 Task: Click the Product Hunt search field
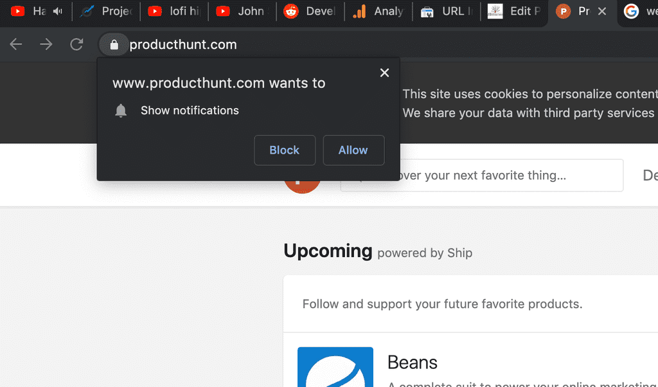coord(482,175)
